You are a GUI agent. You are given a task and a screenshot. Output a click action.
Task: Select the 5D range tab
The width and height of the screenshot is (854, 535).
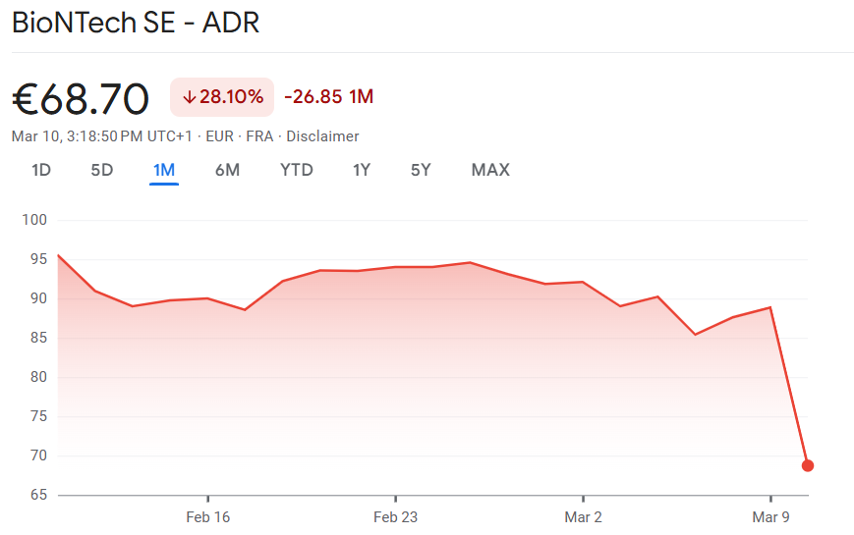click(x=102, y=170)
